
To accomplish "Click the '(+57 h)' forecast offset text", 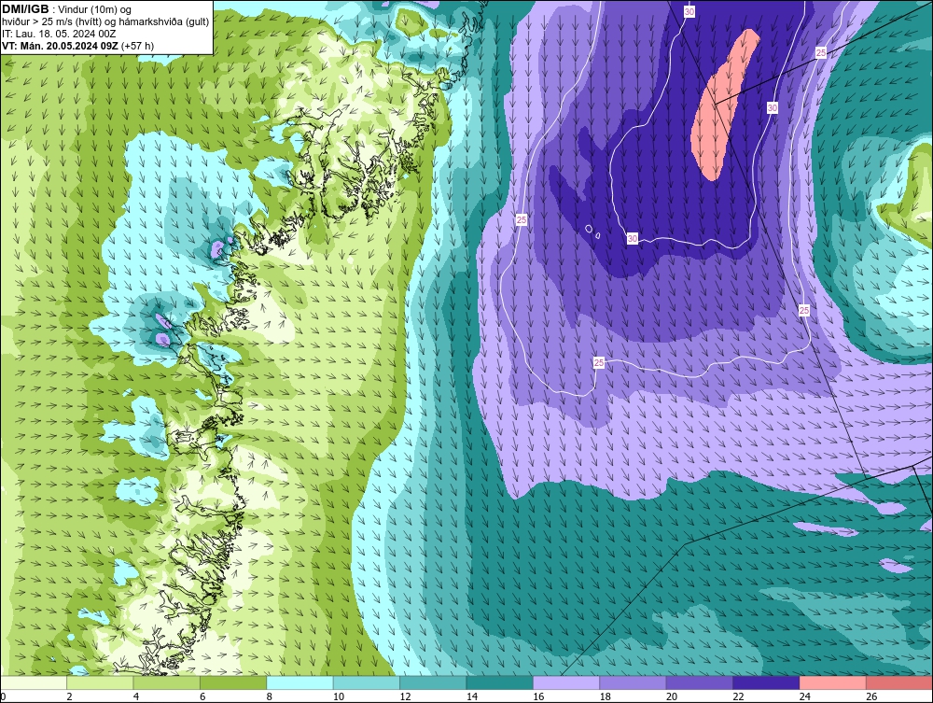I will [137, 46].
